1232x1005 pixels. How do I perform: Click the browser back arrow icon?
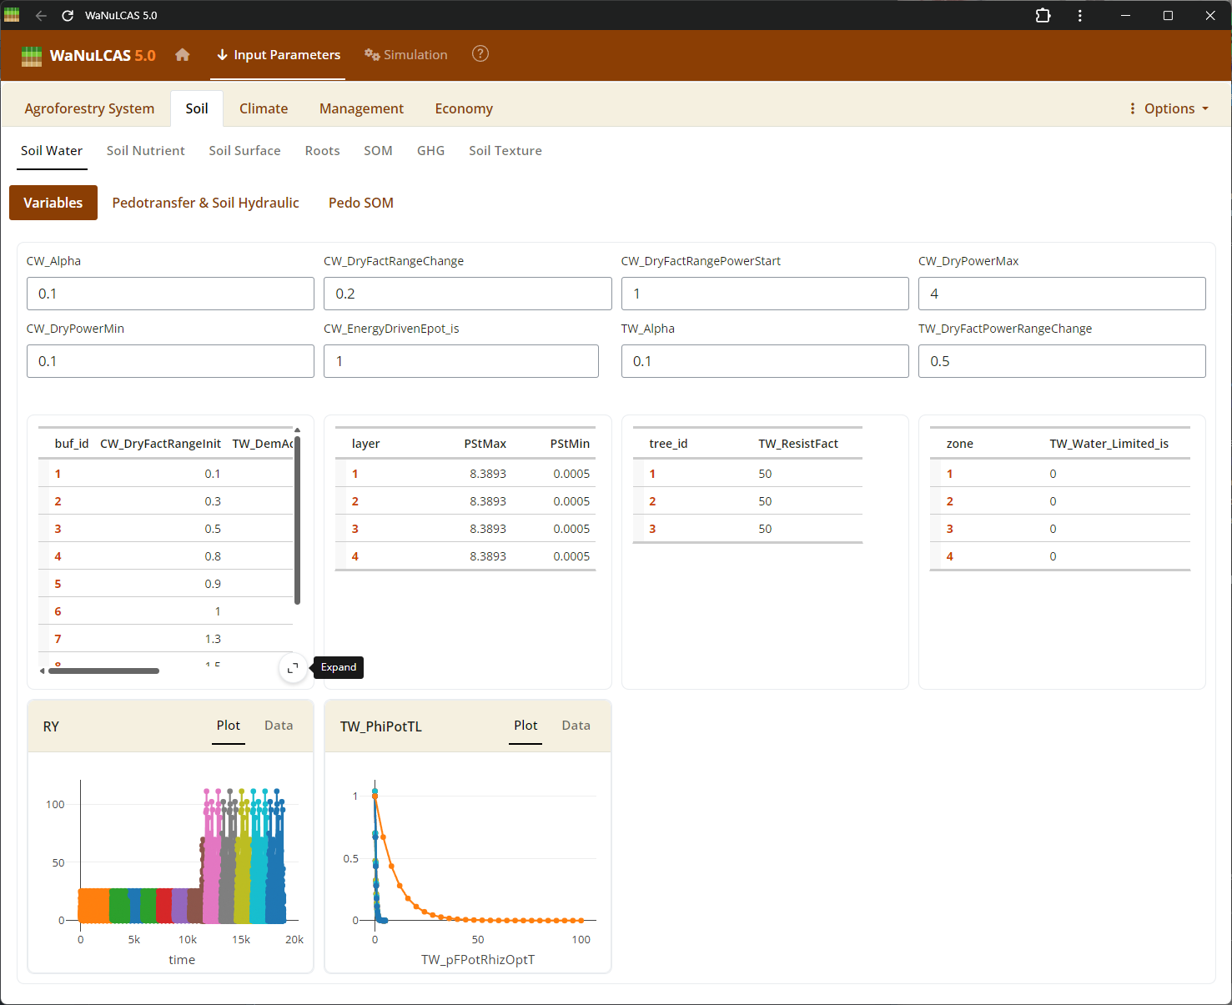(x=41, y=16)
